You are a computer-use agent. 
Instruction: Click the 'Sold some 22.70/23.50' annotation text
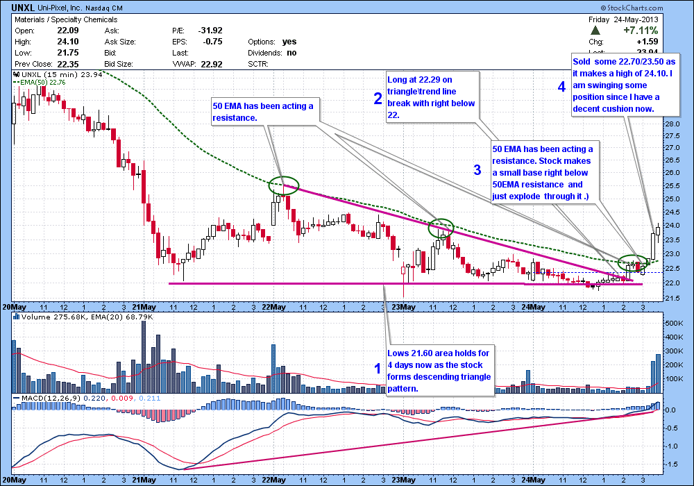(x=624, y=85)
